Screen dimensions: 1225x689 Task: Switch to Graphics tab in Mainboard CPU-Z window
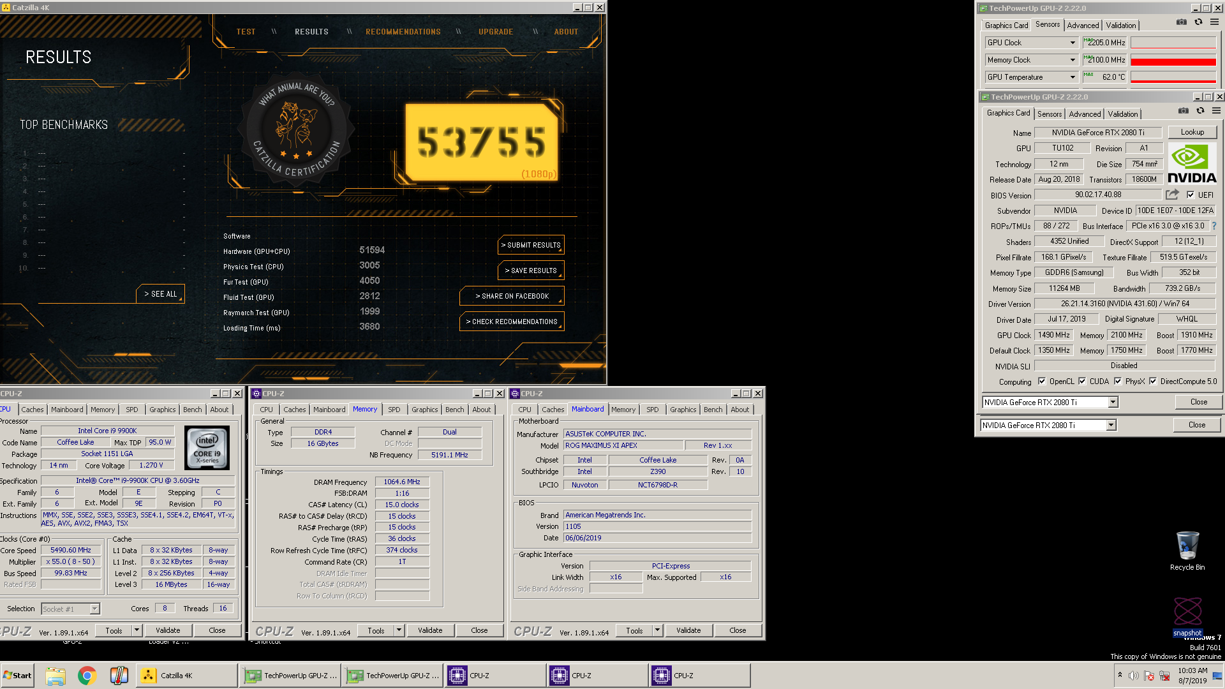pyautogui.click(x=683, y=410)
